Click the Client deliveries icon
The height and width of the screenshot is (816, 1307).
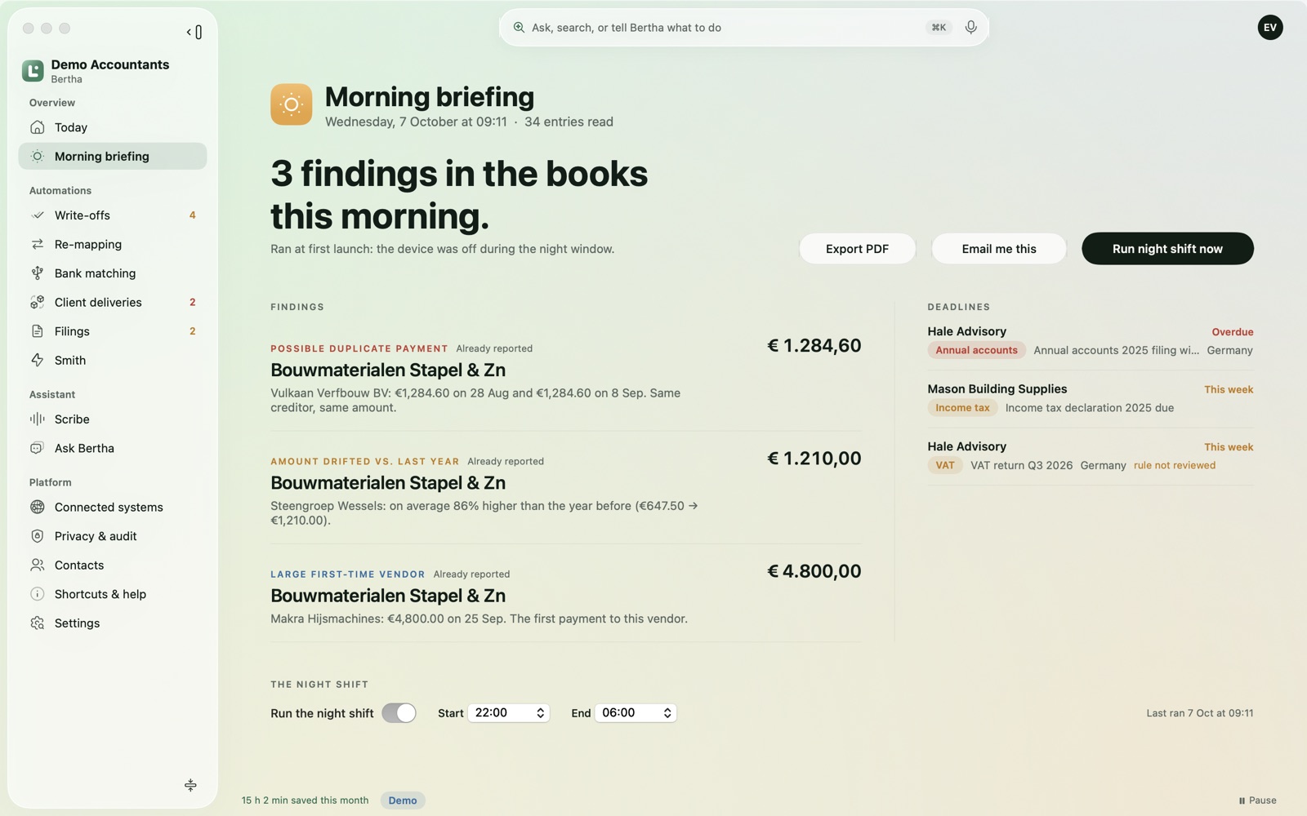pos(38,302)
